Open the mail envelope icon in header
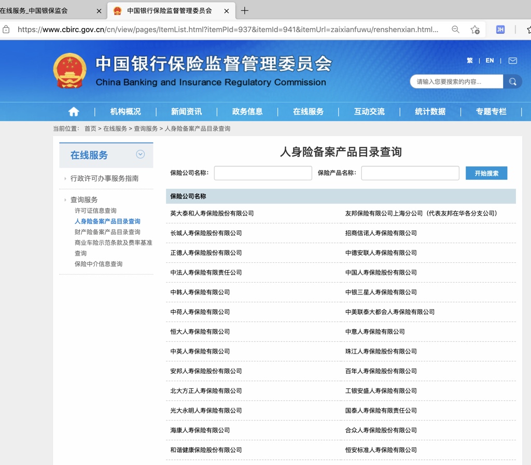 tap(513, 61)
